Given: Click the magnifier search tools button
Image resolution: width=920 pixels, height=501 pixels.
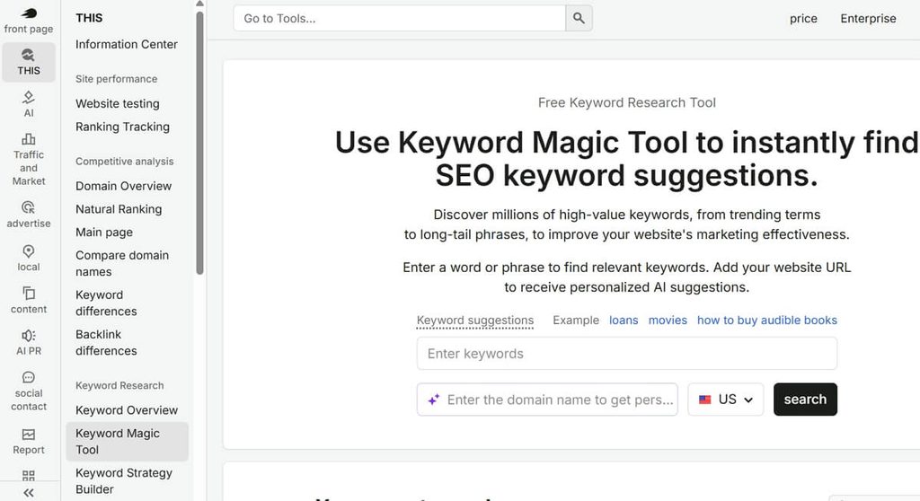Looking at the screenshot, I should click(x=579, y=18).
